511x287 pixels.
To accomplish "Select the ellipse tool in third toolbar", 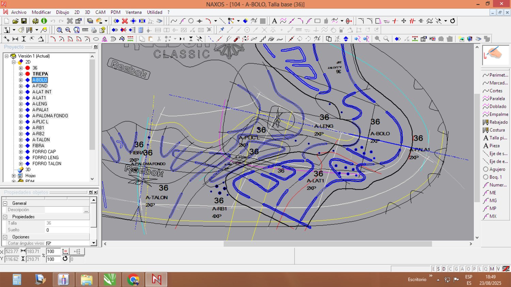I will [96, 39].
